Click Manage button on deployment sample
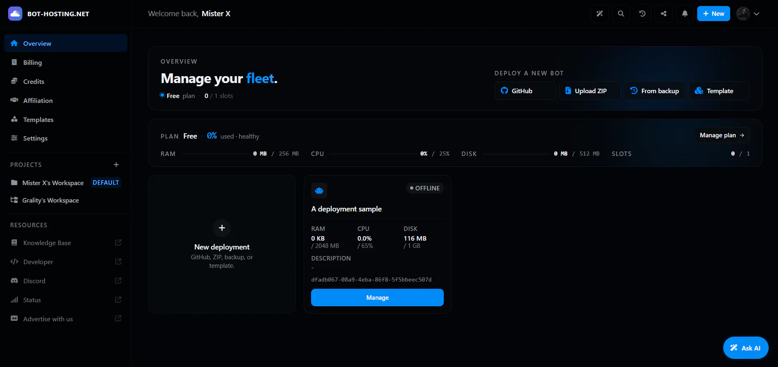The image size is (778, 367). [x=377, y=297]
